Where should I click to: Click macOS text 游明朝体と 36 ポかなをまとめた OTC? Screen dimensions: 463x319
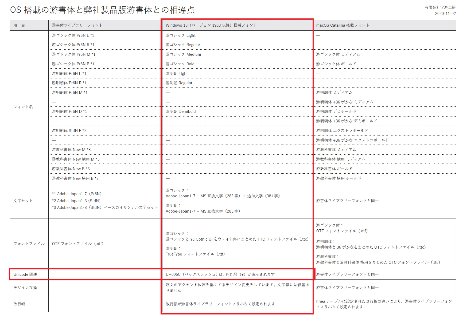pos(371,247)
